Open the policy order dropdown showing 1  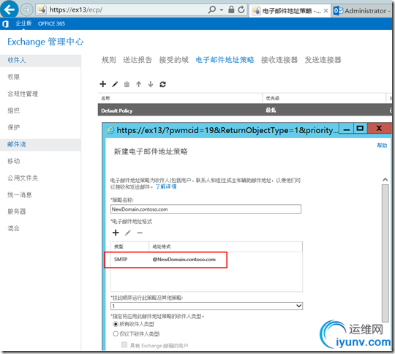pyautogui.click(x=206, y=306)
